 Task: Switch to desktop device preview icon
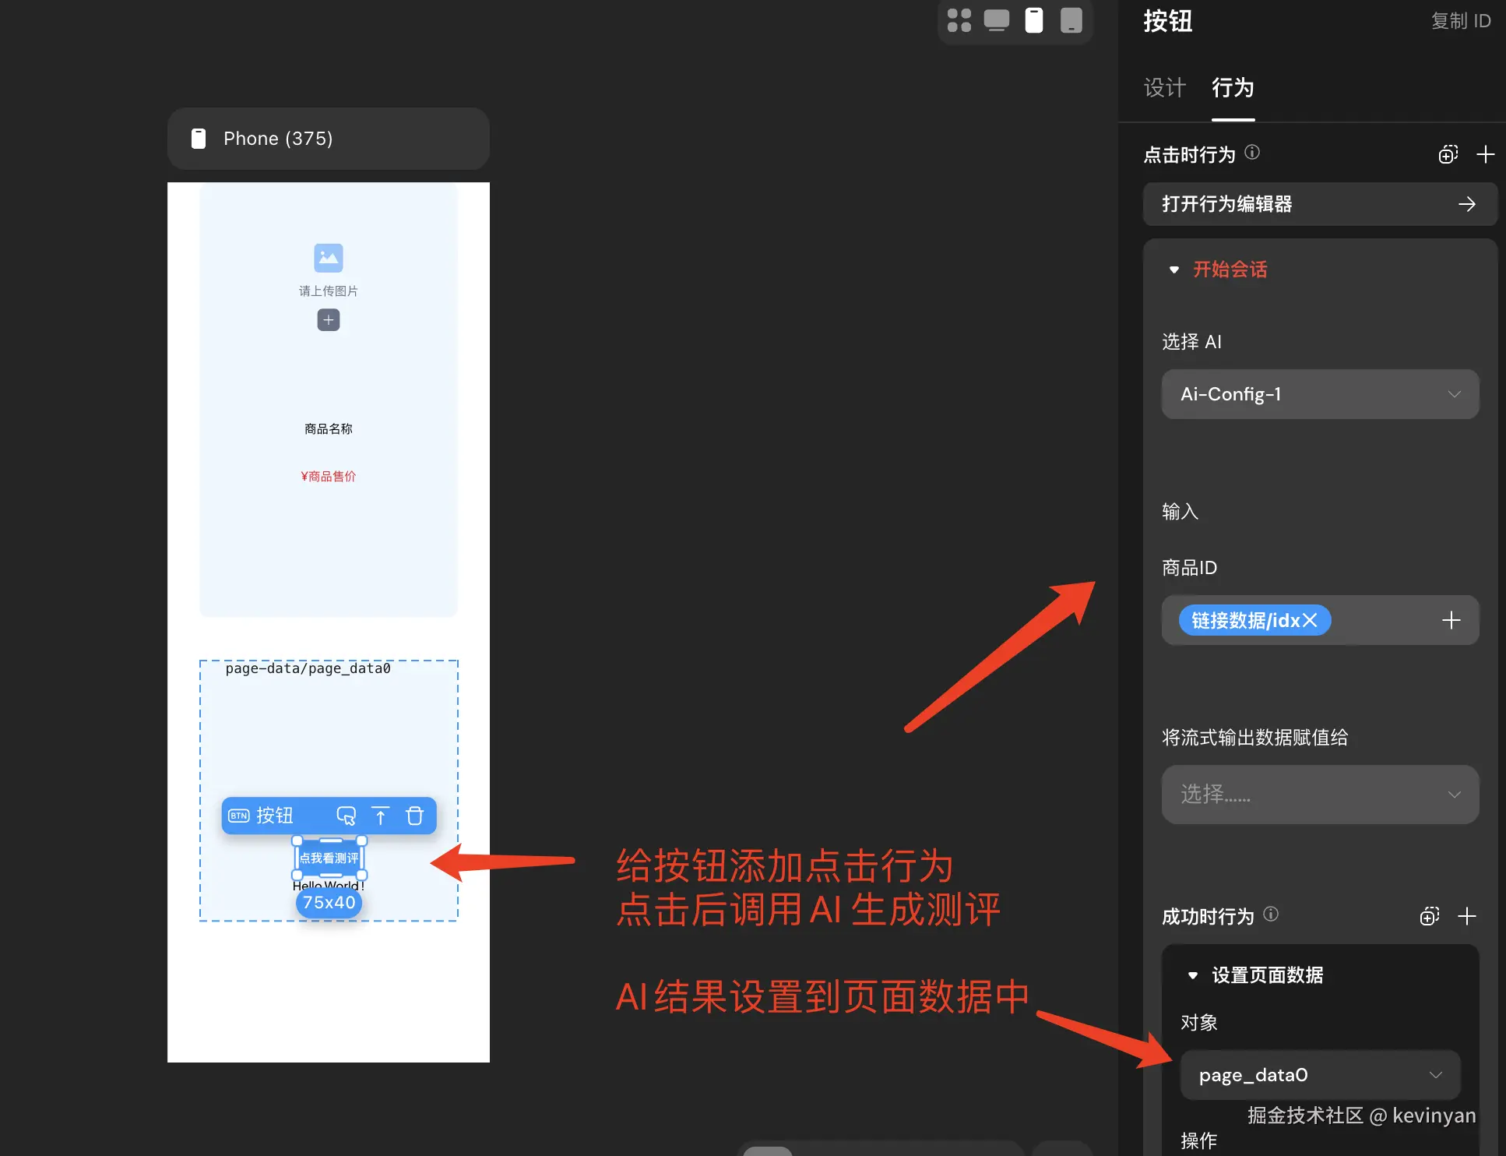pyautogui.click(x=996, y=20)
